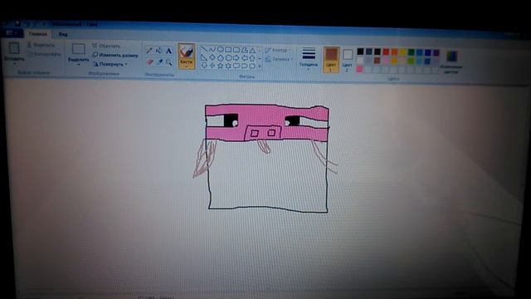
Task: Open the shape Fill (Заливка) dropdown
Action: 279,59
